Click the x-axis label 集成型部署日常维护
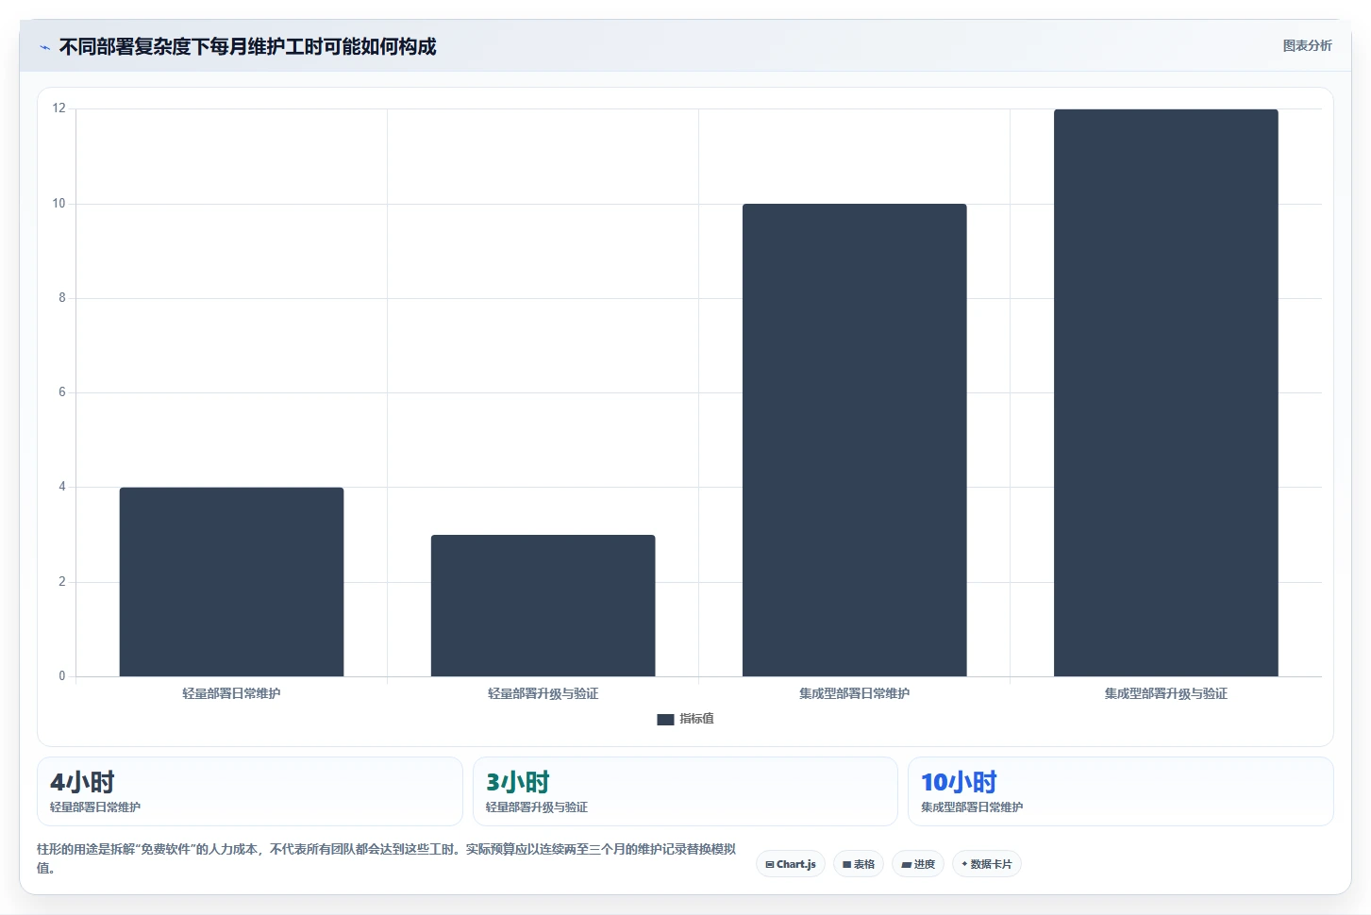 click(x=854, y=693)
